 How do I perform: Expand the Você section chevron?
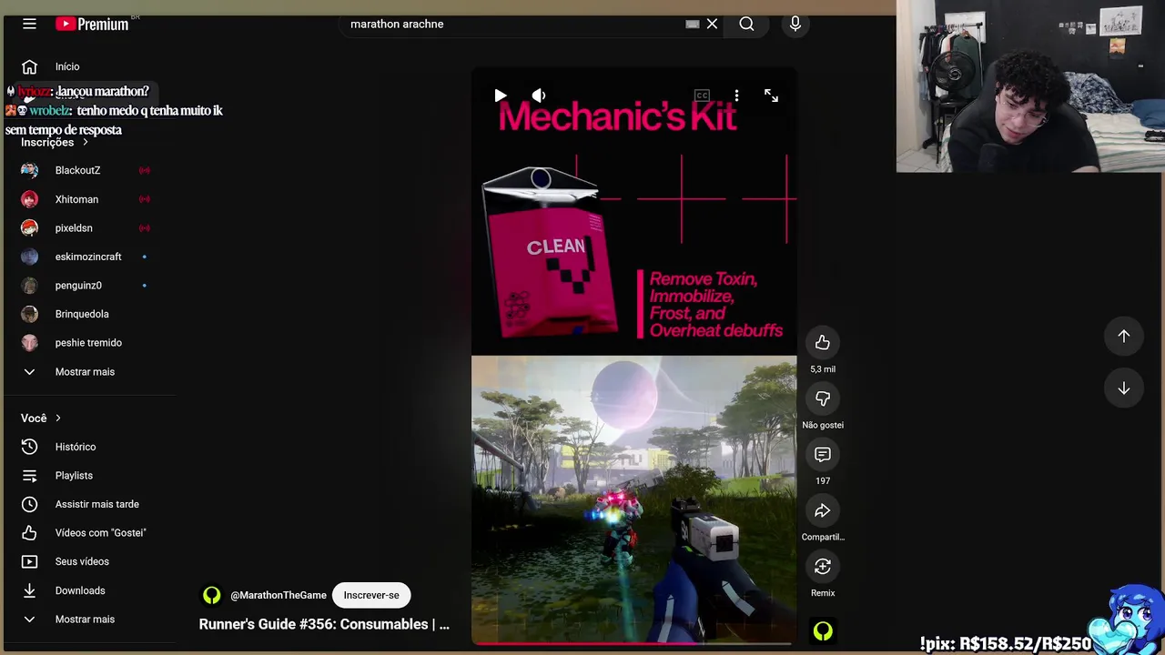point(58,418)
